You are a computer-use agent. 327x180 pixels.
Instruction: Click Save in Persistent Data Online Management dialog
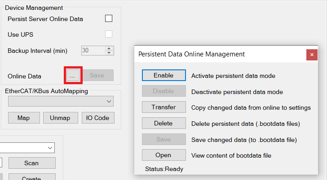(163, 139)
